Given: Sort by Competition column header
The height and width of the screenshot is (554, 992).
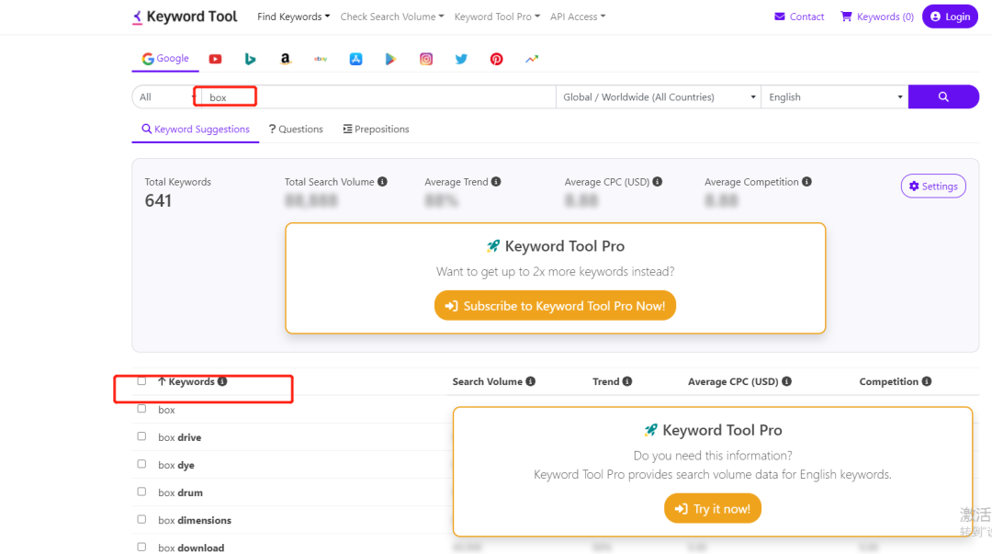Looking at the screenshot, I should click(x=888, y=381).
